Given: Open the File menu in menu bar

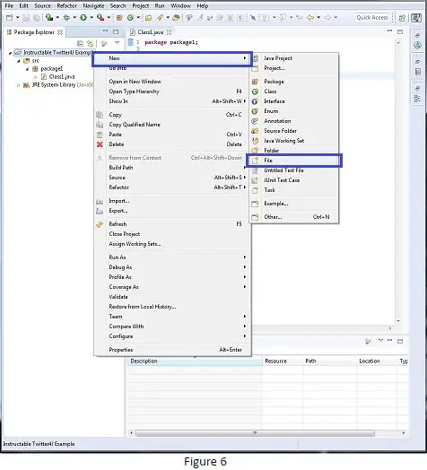Looking at the screenshot, I should click(9, 5).
